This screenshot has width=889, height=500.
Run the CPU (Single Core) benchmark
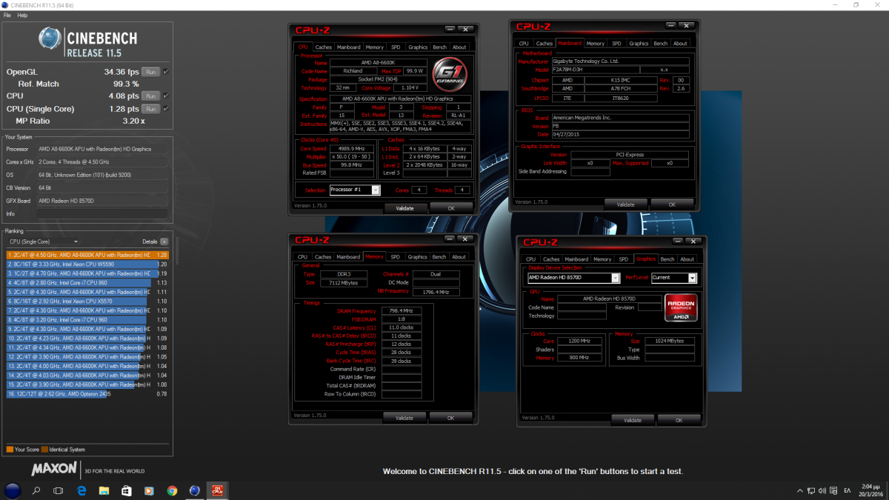point(150,109)
